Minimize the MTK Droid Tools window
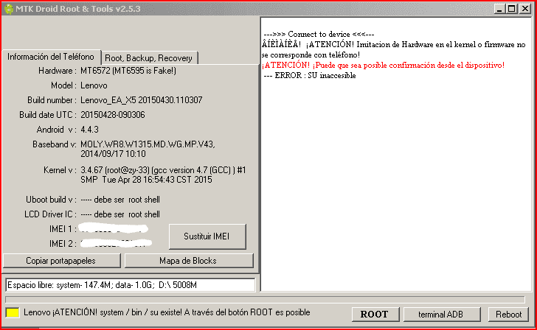Screen dimensions: 537x330 [499, 9]
